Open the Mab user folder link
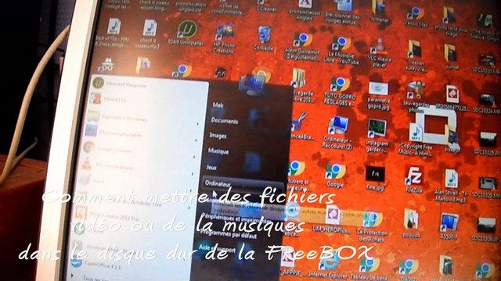This screenshot has width=501, height=281. pos(218,105)
